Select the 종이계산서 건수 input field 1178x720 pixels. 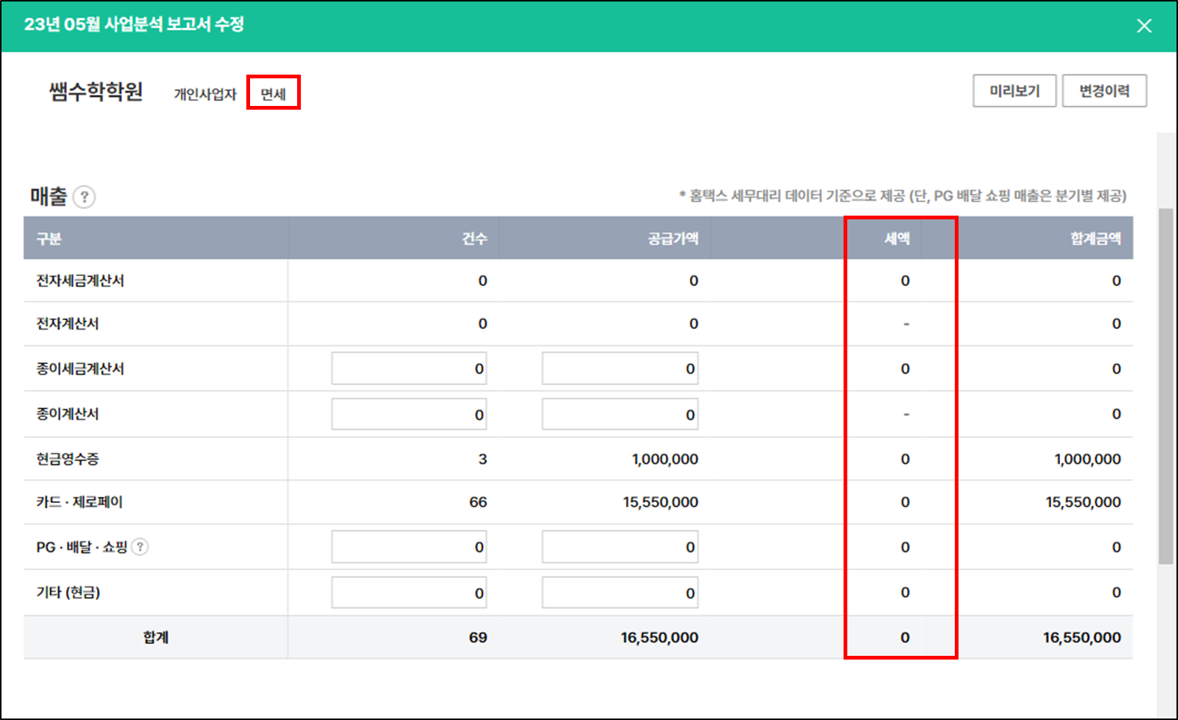(x=409, y=414)
